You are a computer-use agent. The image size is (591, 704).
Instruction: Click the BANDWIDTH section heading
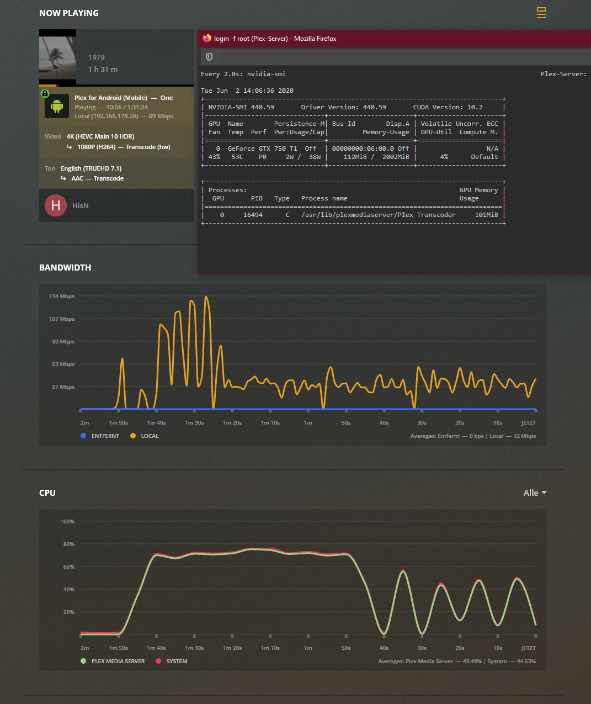pos(65,267)
